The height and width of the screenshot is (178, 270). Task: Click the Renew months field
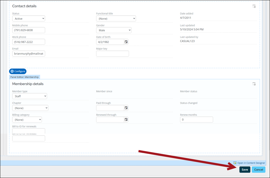click(196, 120)
